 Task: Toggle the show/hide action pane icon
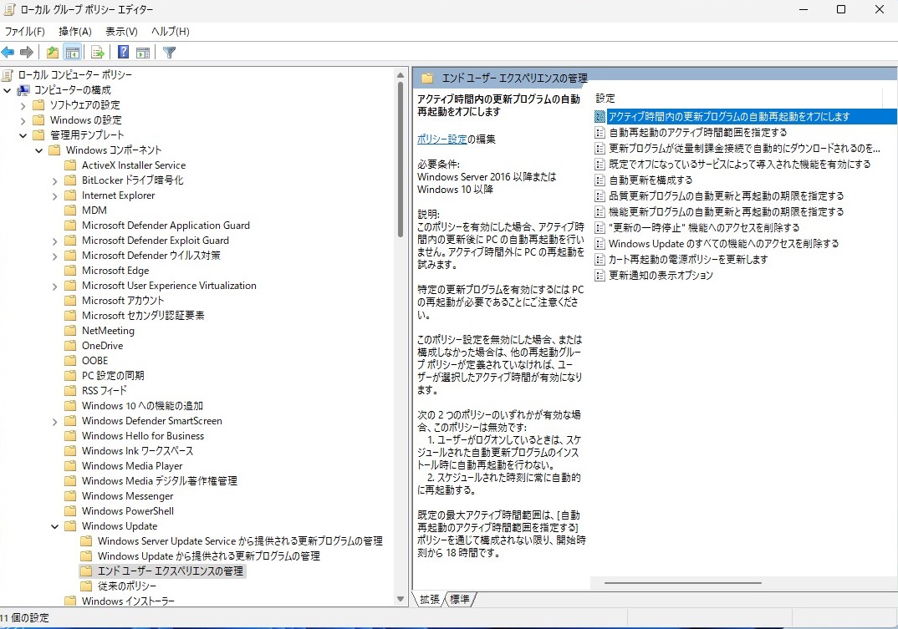pyautogui.click(x=143, y=53)
